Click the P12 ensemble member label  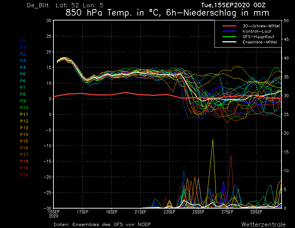point(24,121)
